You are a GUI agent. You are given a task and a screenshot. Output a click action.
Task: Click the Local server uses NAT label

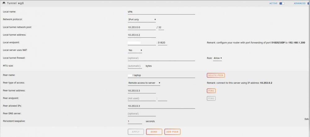coord(15,50)
